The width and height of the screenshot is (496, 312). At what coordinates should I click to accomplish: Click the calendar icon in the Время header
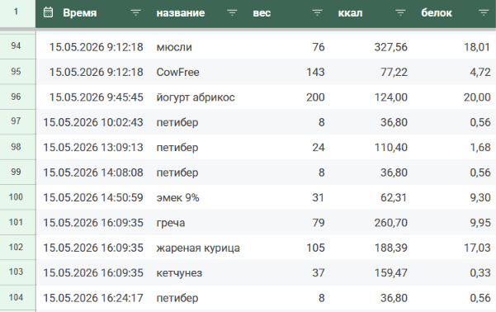(x=48, y=12)
